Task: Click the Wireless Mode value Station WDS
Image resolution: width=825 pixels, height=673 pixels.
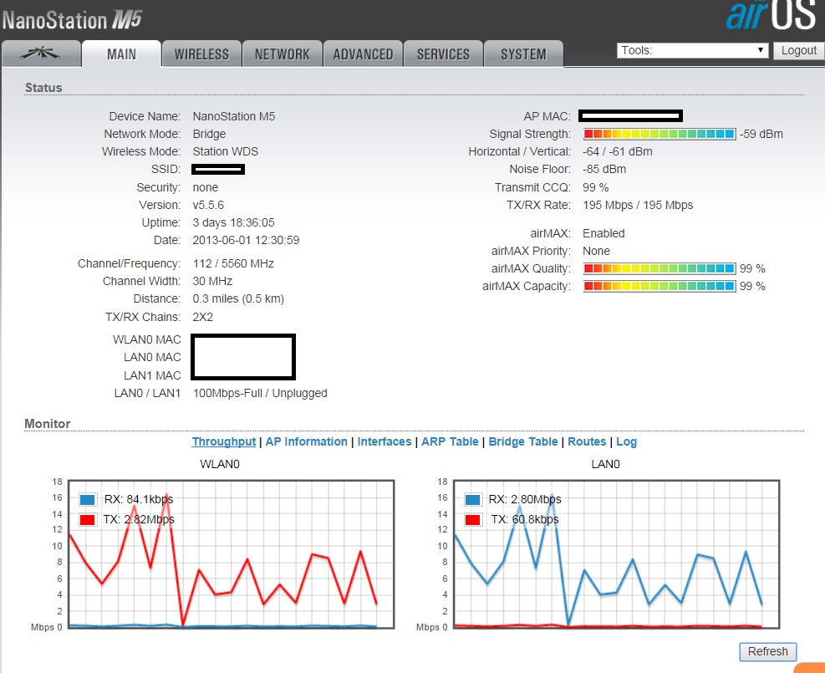Action: 225,151
